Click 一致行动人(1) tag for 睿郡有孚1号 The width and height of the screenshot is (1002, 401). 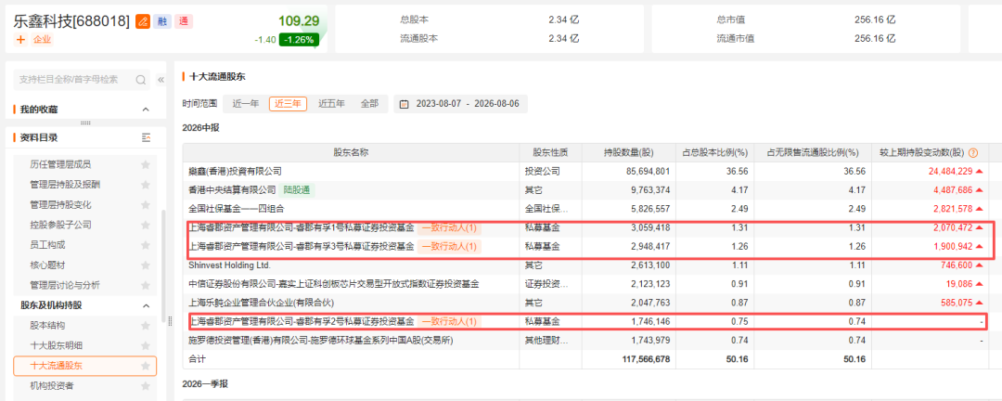coord(449,227)
